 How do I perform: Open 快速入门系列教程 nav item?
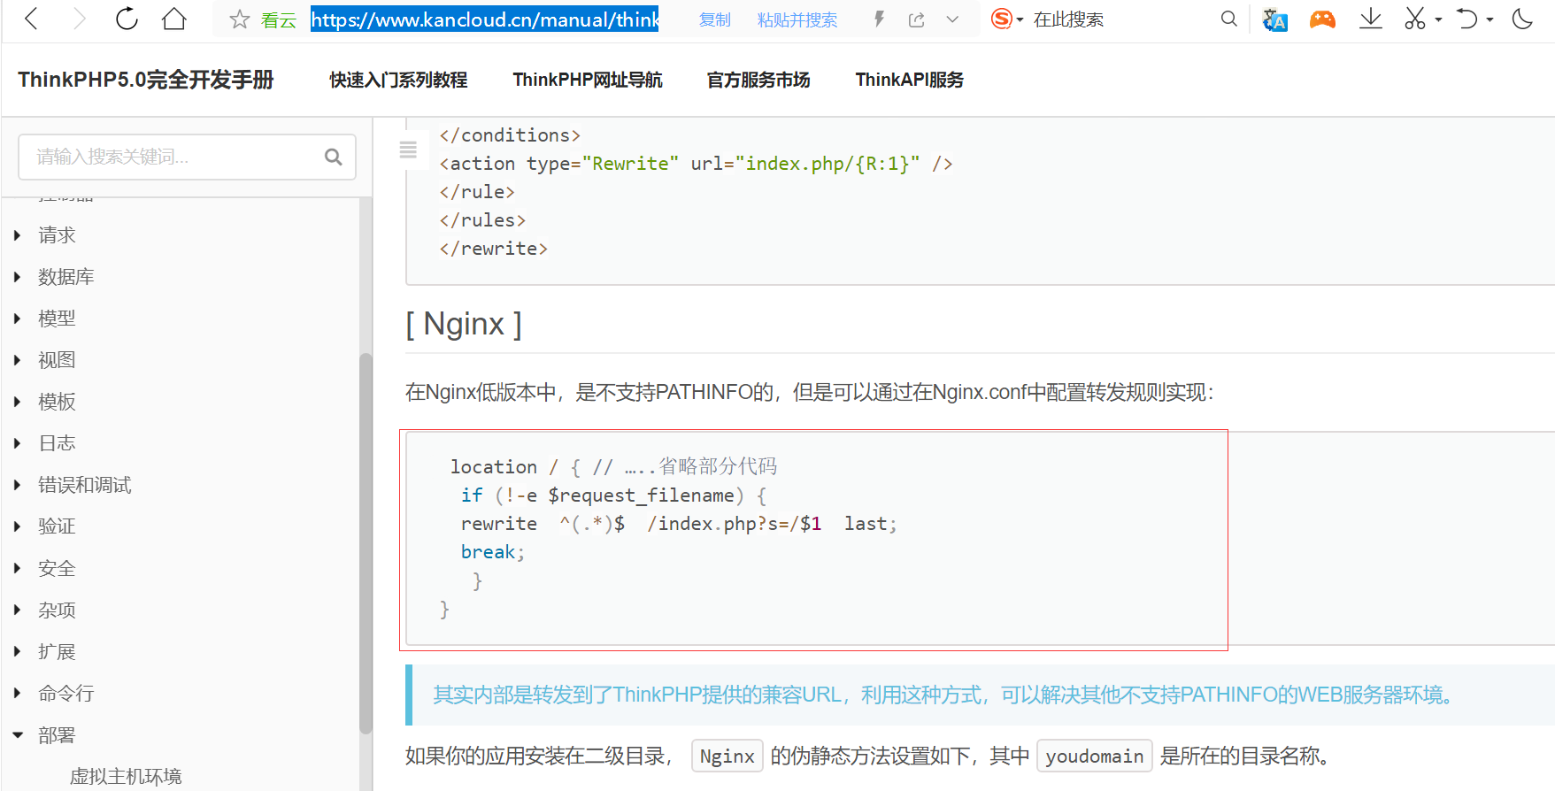(x=398, y=80)
